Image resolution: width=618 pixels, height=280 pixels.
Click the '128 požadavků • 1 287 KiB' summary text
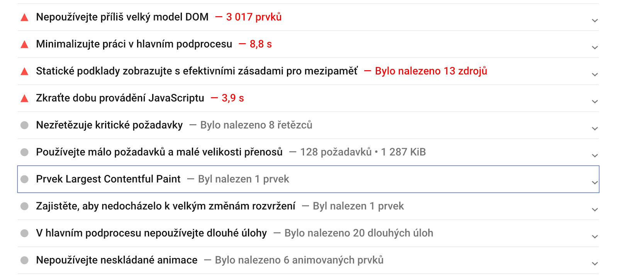363,152
